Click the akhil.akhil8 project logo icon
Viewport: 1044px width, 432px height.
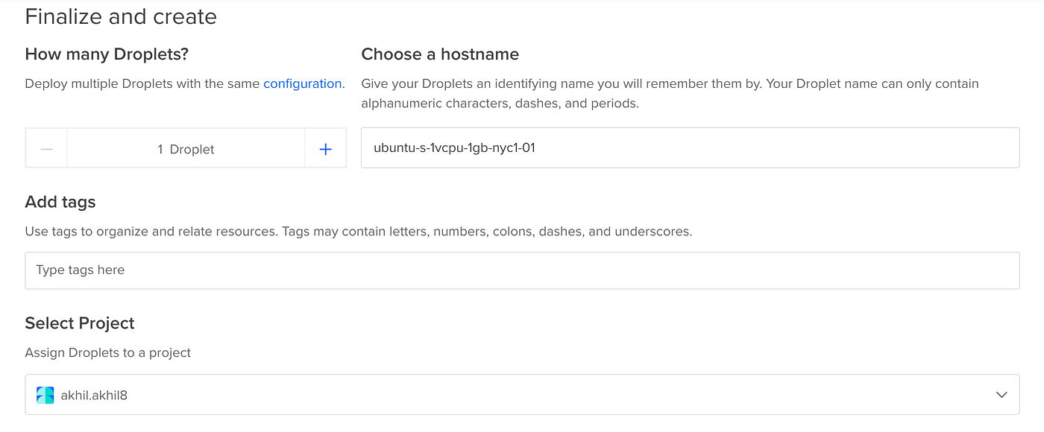[x=45, y=395]
